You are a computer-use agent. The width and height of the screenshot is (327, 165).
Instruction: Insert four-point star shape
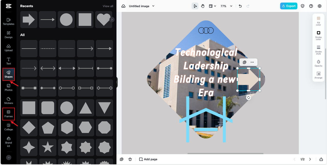click(29, 147)
